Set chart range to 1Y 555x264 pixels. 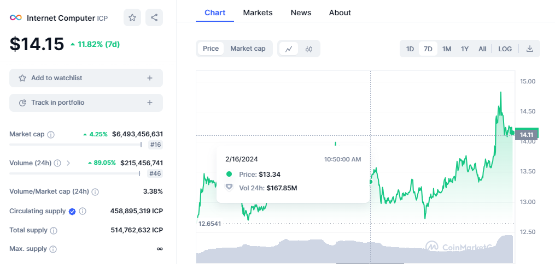click(x=465, y=49)
